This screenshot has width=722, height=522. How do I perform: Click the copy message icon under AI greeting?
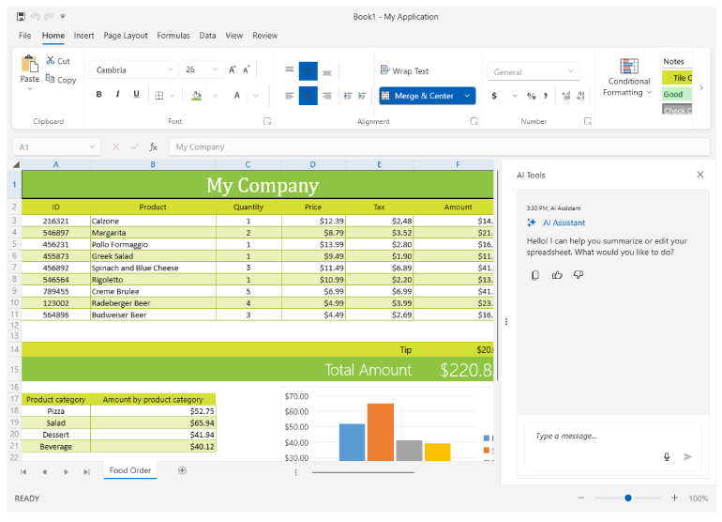pos(535,275)
